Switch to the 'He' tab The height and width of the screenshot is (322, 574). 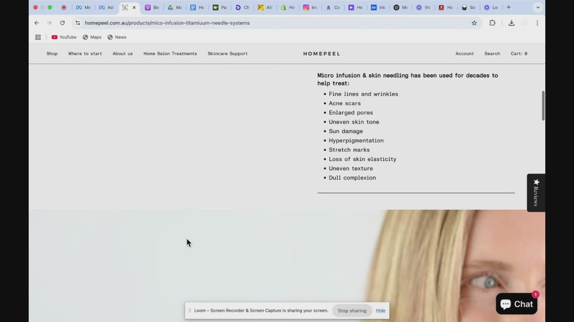pos(356,7)
